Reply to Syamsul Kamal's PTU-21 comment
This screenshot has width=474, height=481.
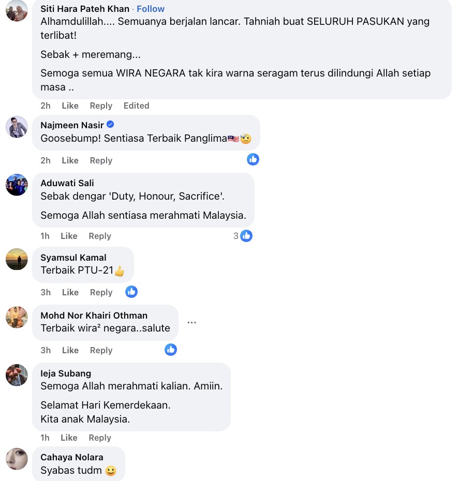tap(101, 292)
